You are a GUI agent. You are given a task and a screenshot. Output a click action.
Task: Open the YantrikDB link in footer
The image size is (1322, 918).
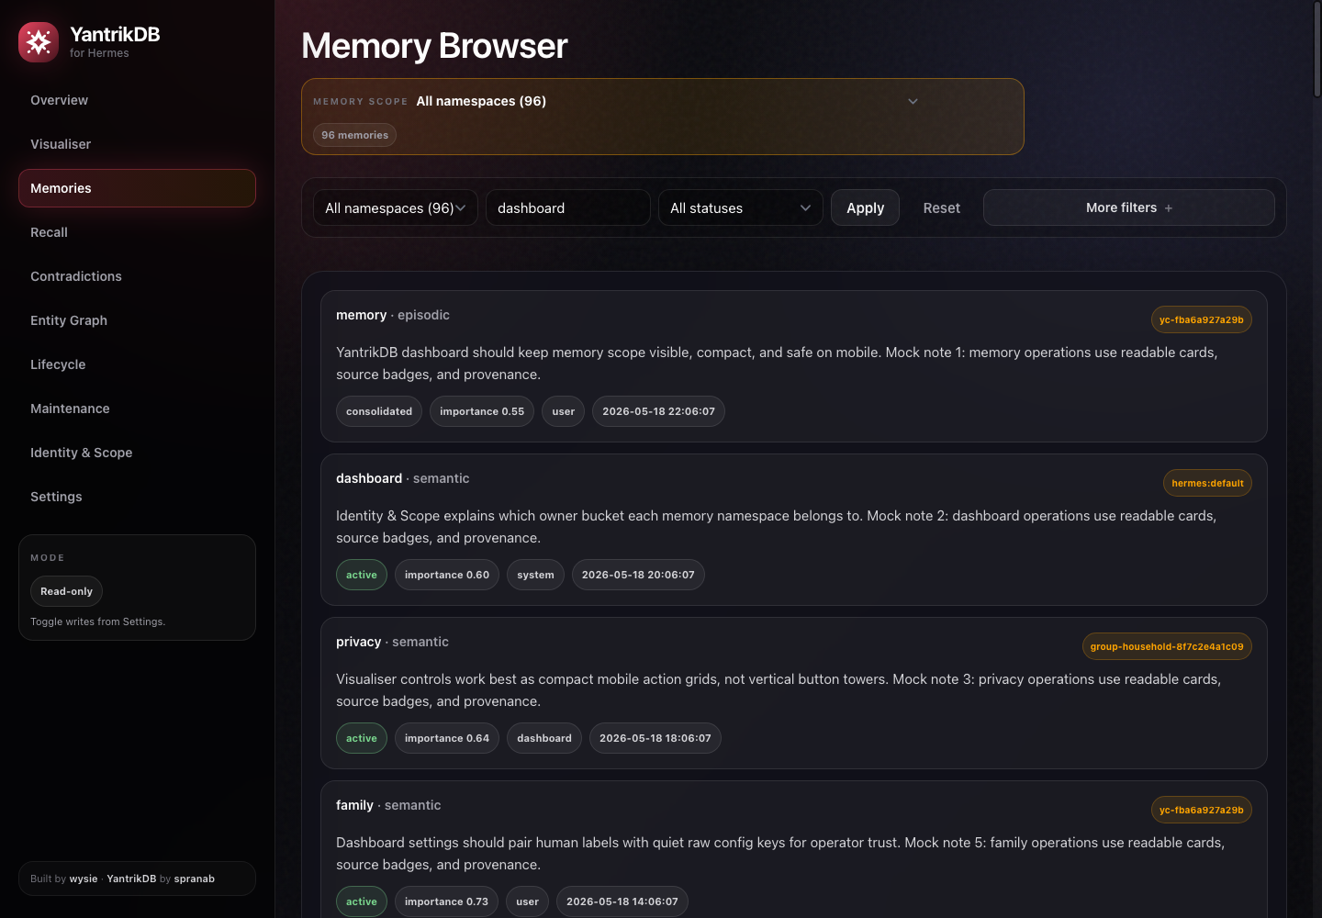131,879
